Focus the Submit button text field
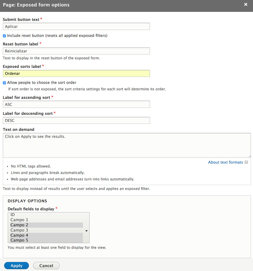This screenshot has width=253, height=271. tap(76, 26)
